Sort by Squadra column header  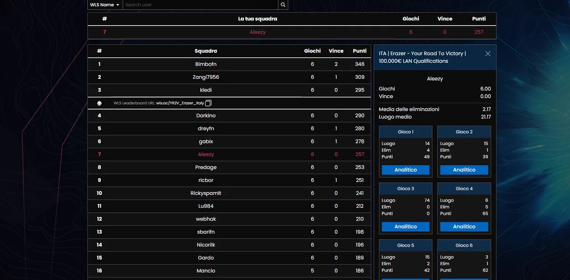206,51
